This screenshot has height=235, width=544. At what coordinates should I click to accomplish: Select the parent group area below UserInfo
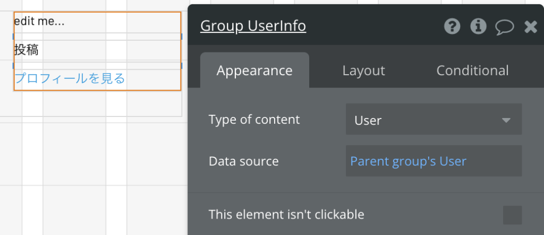coord(97,104)
